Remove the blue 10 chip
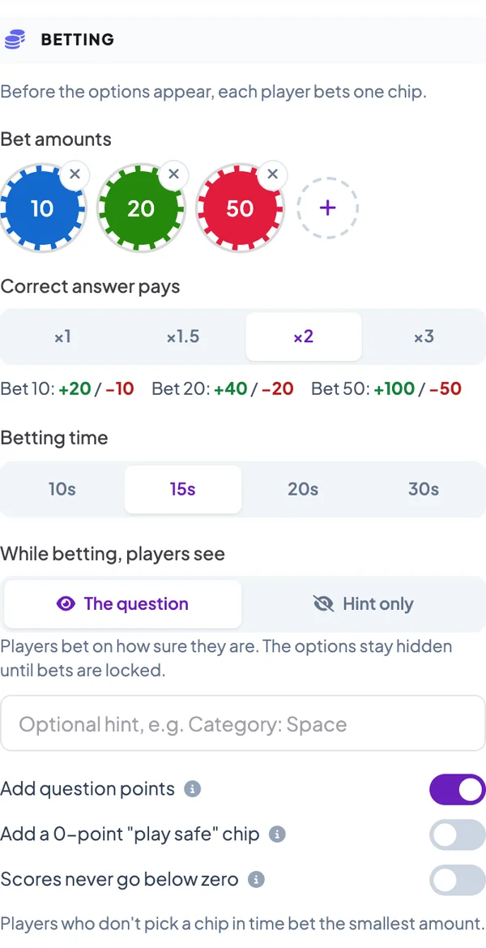 75,174
